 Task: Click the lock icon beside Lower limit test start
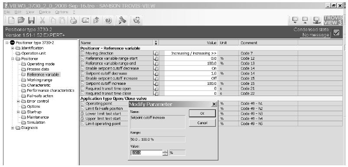tap(82, 113)
